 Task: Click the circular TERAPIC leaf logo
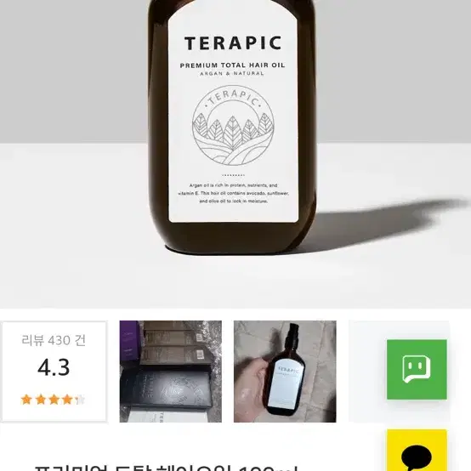(x=233, y=126)
